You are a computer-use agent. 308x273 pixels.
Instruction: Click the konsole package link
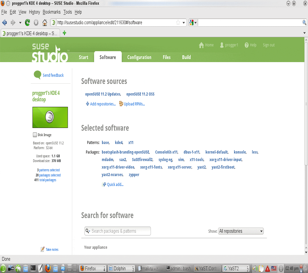point(240,152)
